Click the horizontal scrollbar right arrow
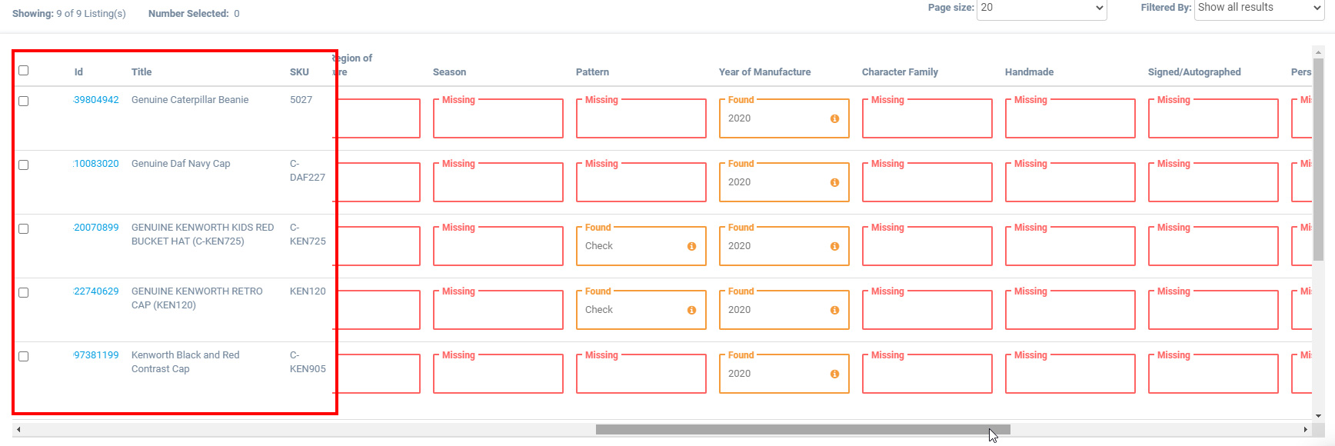1335x446 pixels. coord(1305,429)
